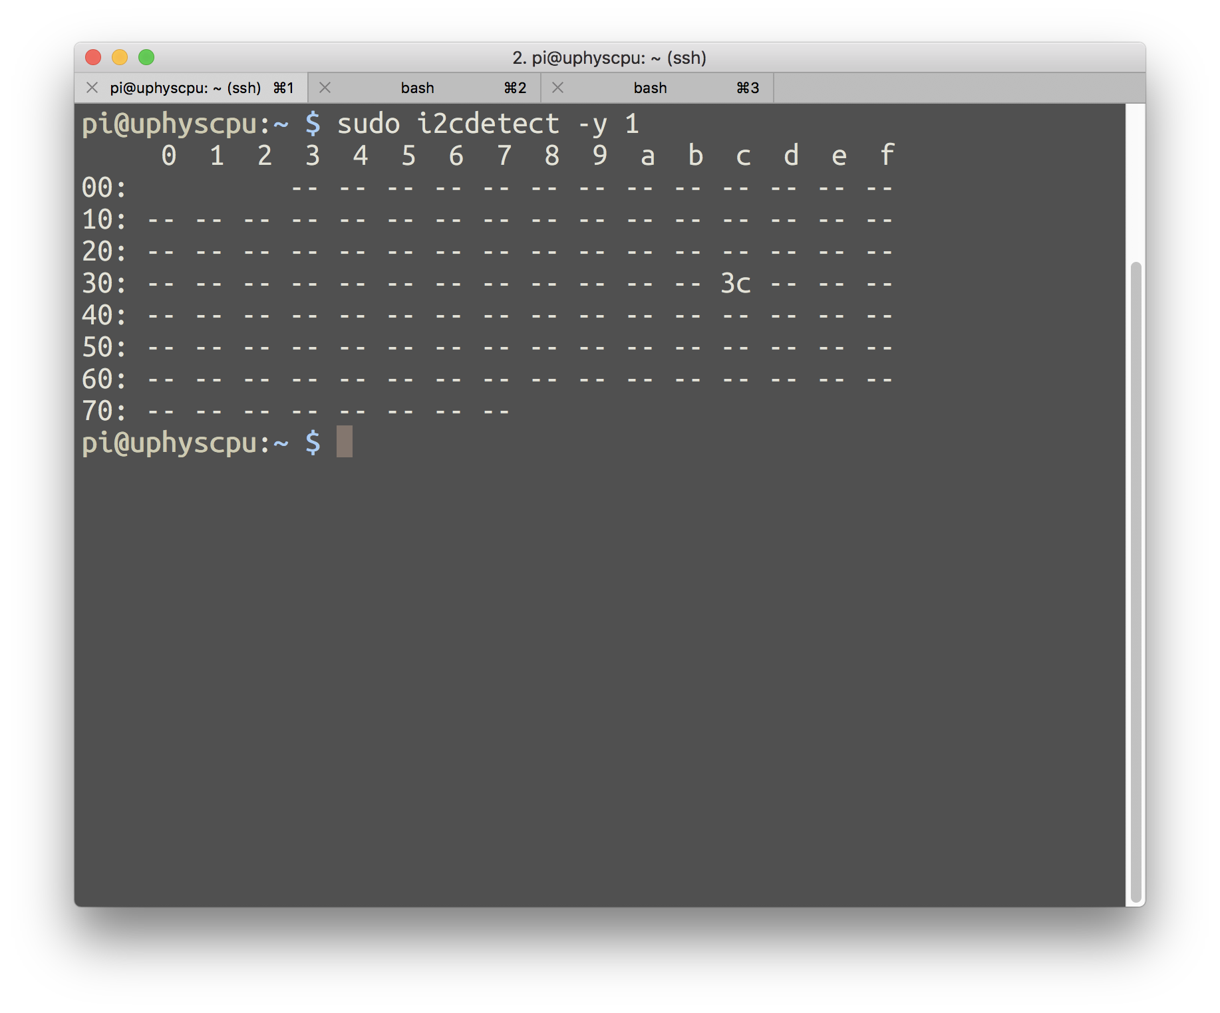Click the green zoom window button

[146, 58]
